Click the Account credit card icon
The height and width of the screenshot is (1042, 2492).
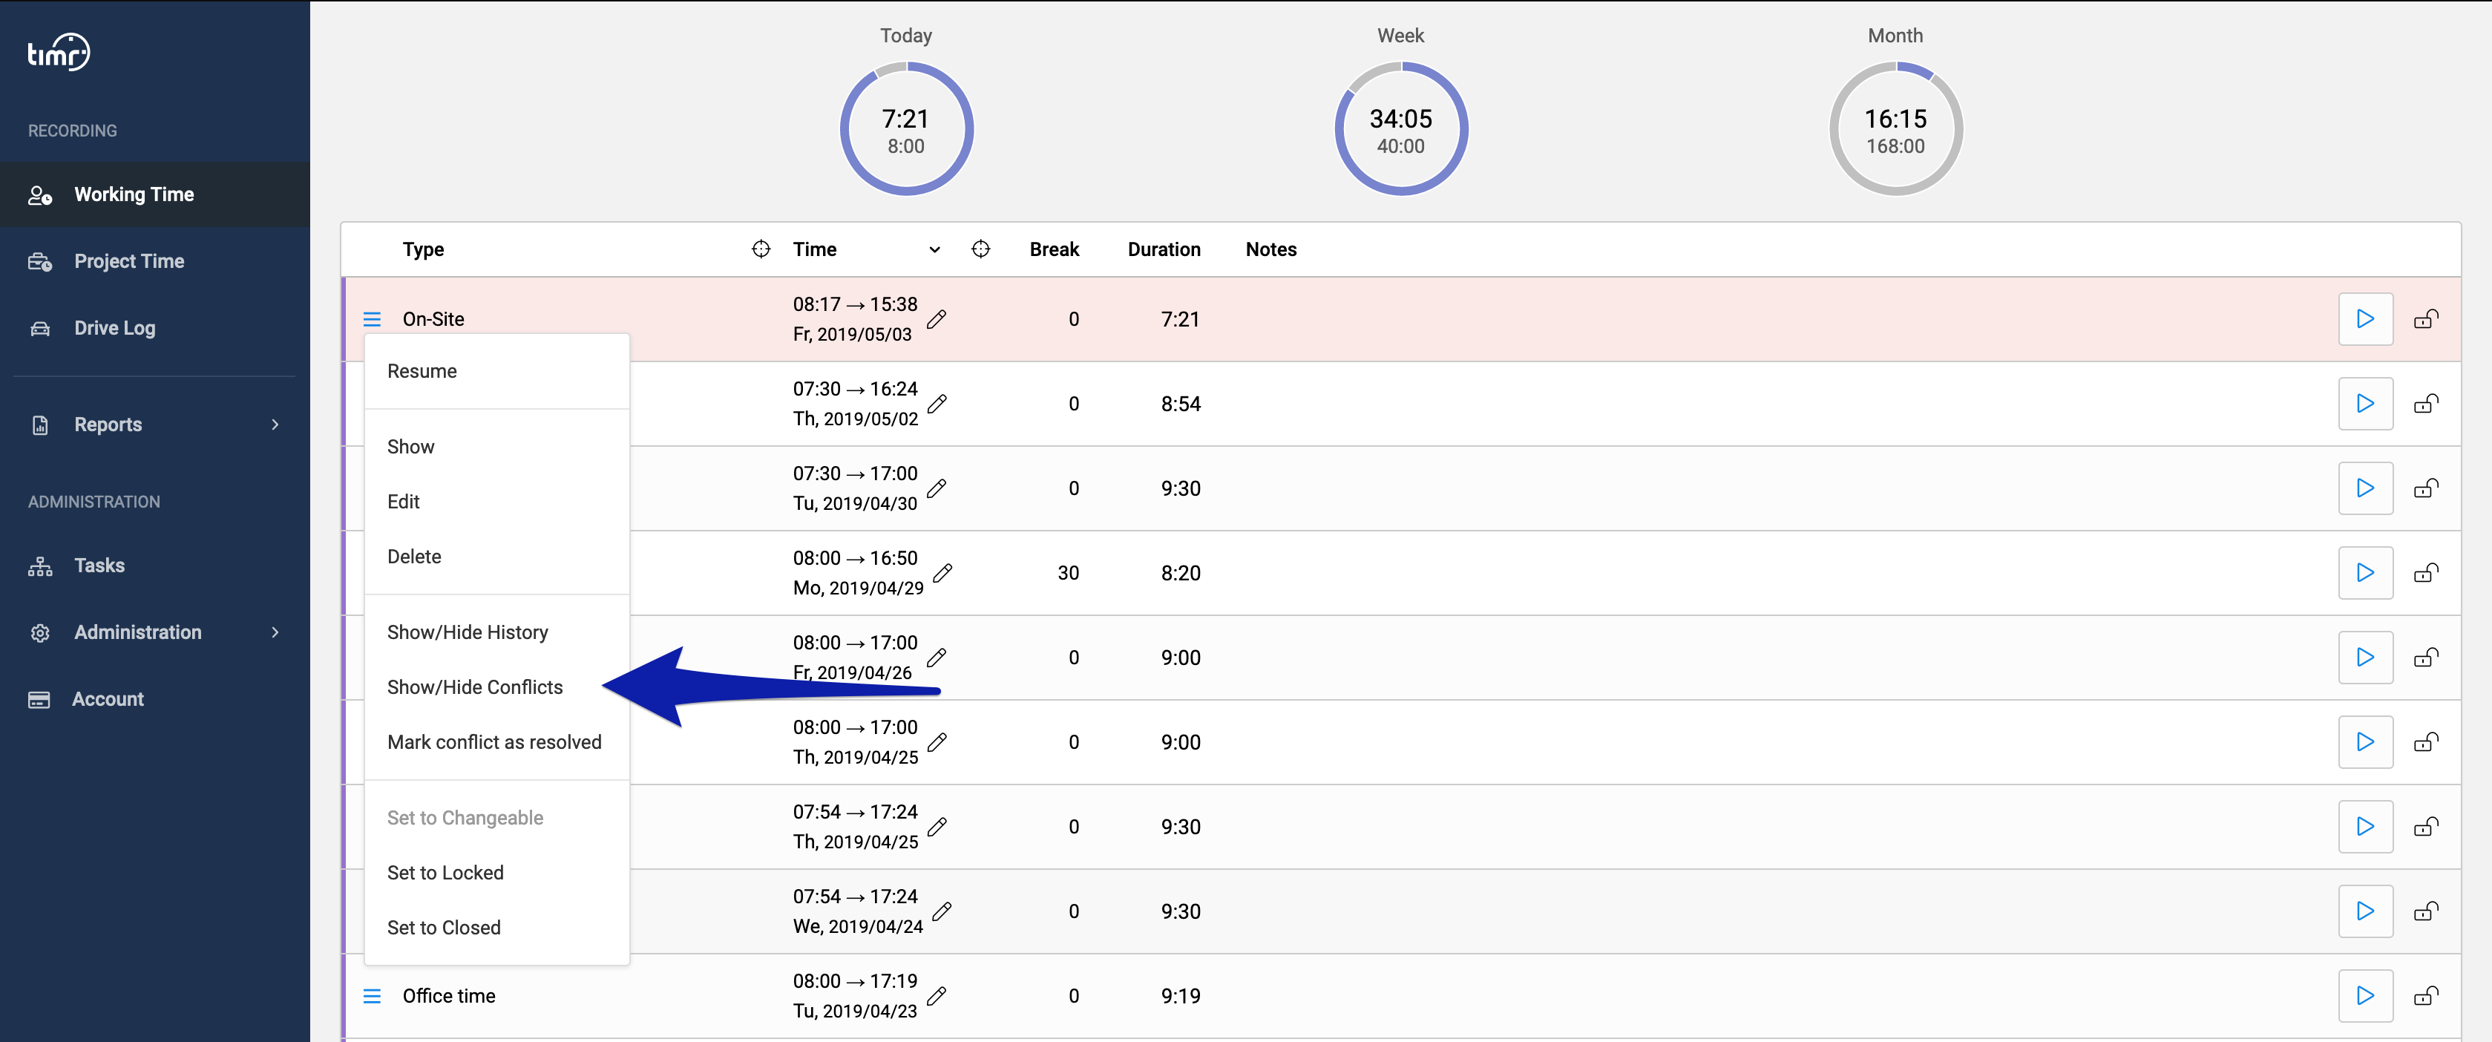coord(39,700)
